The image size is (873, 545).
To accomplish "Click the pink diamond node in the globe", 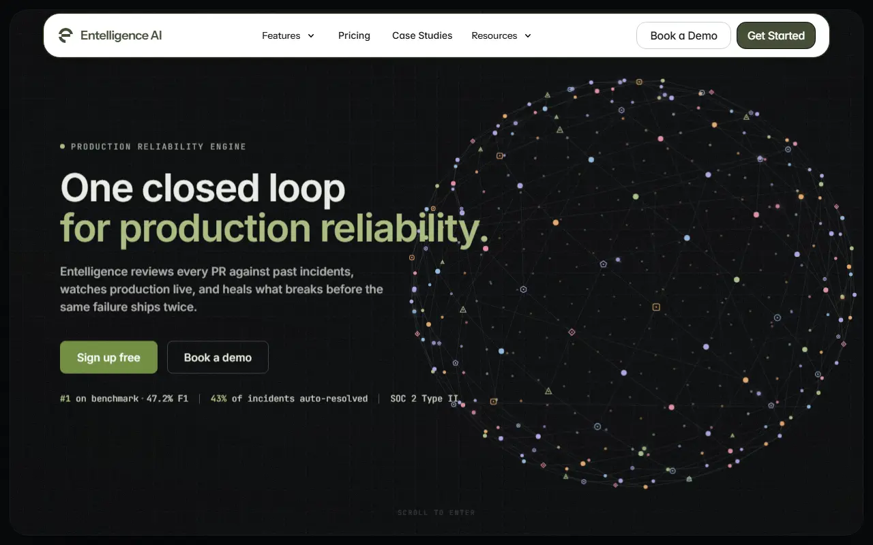I will 572,332.
